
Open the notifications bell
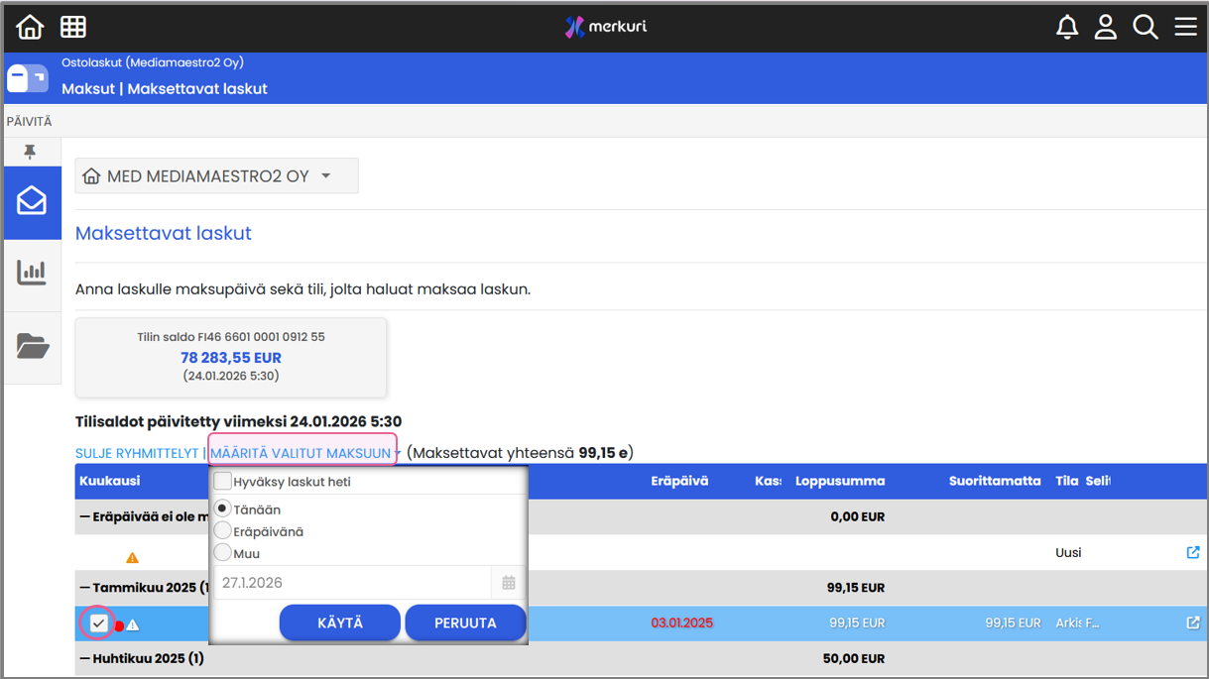1067,27
